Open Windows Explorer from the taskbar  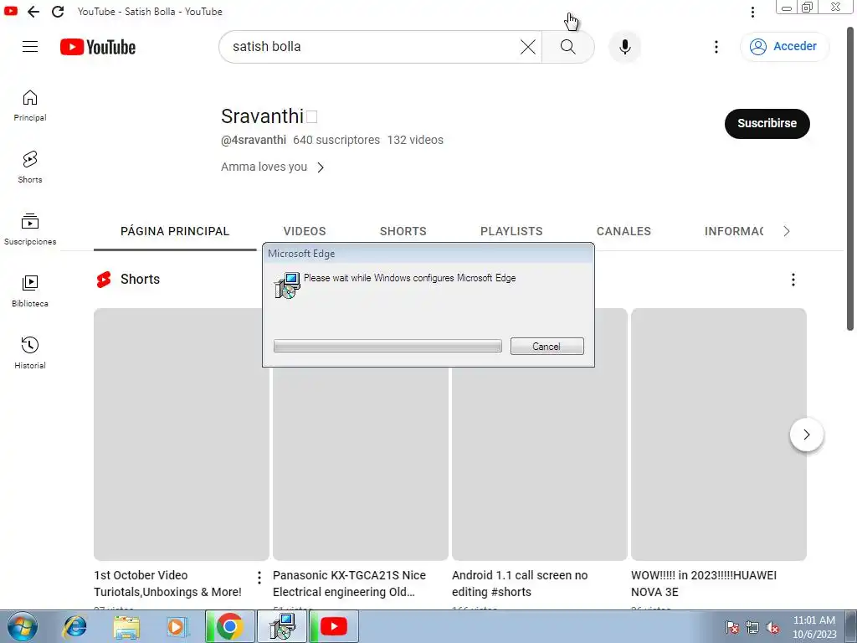coord(126,626)
